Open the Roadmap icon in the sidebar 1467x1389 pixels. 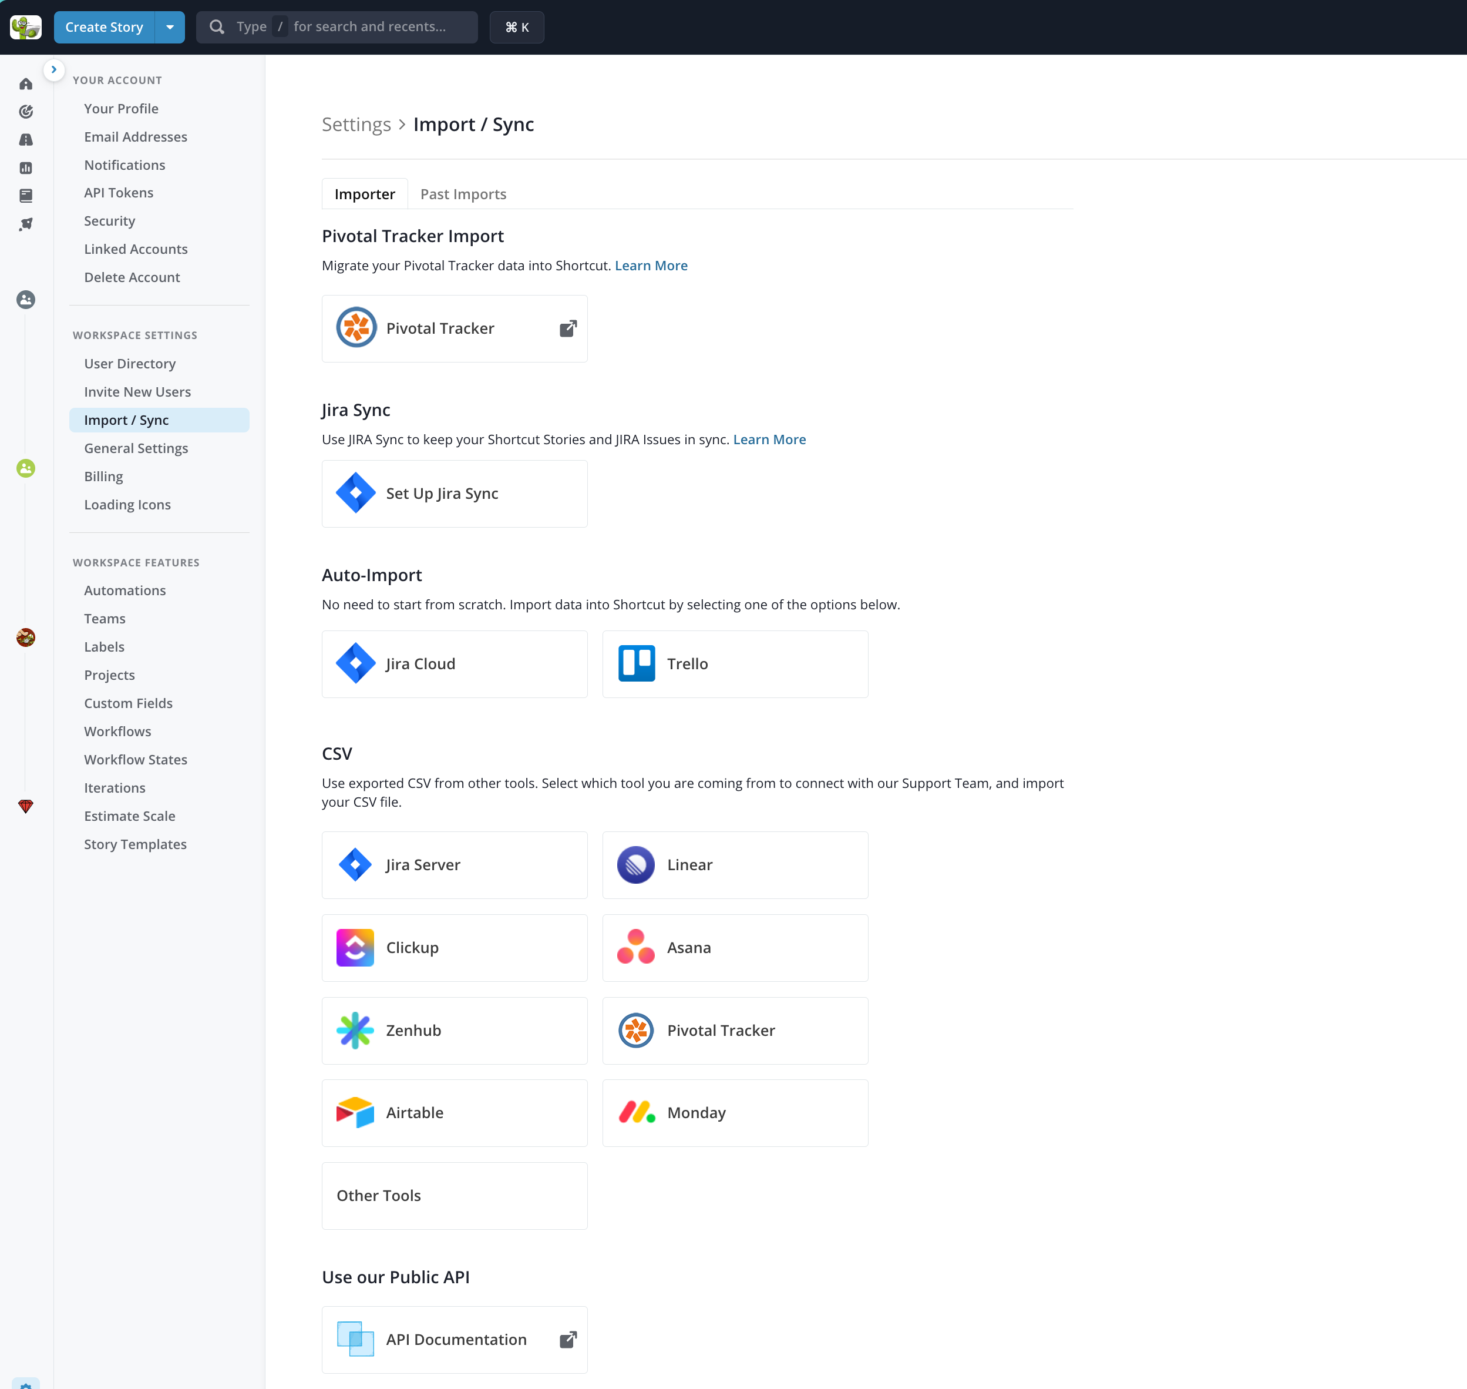pyautogui.click(x=26, y=139)
